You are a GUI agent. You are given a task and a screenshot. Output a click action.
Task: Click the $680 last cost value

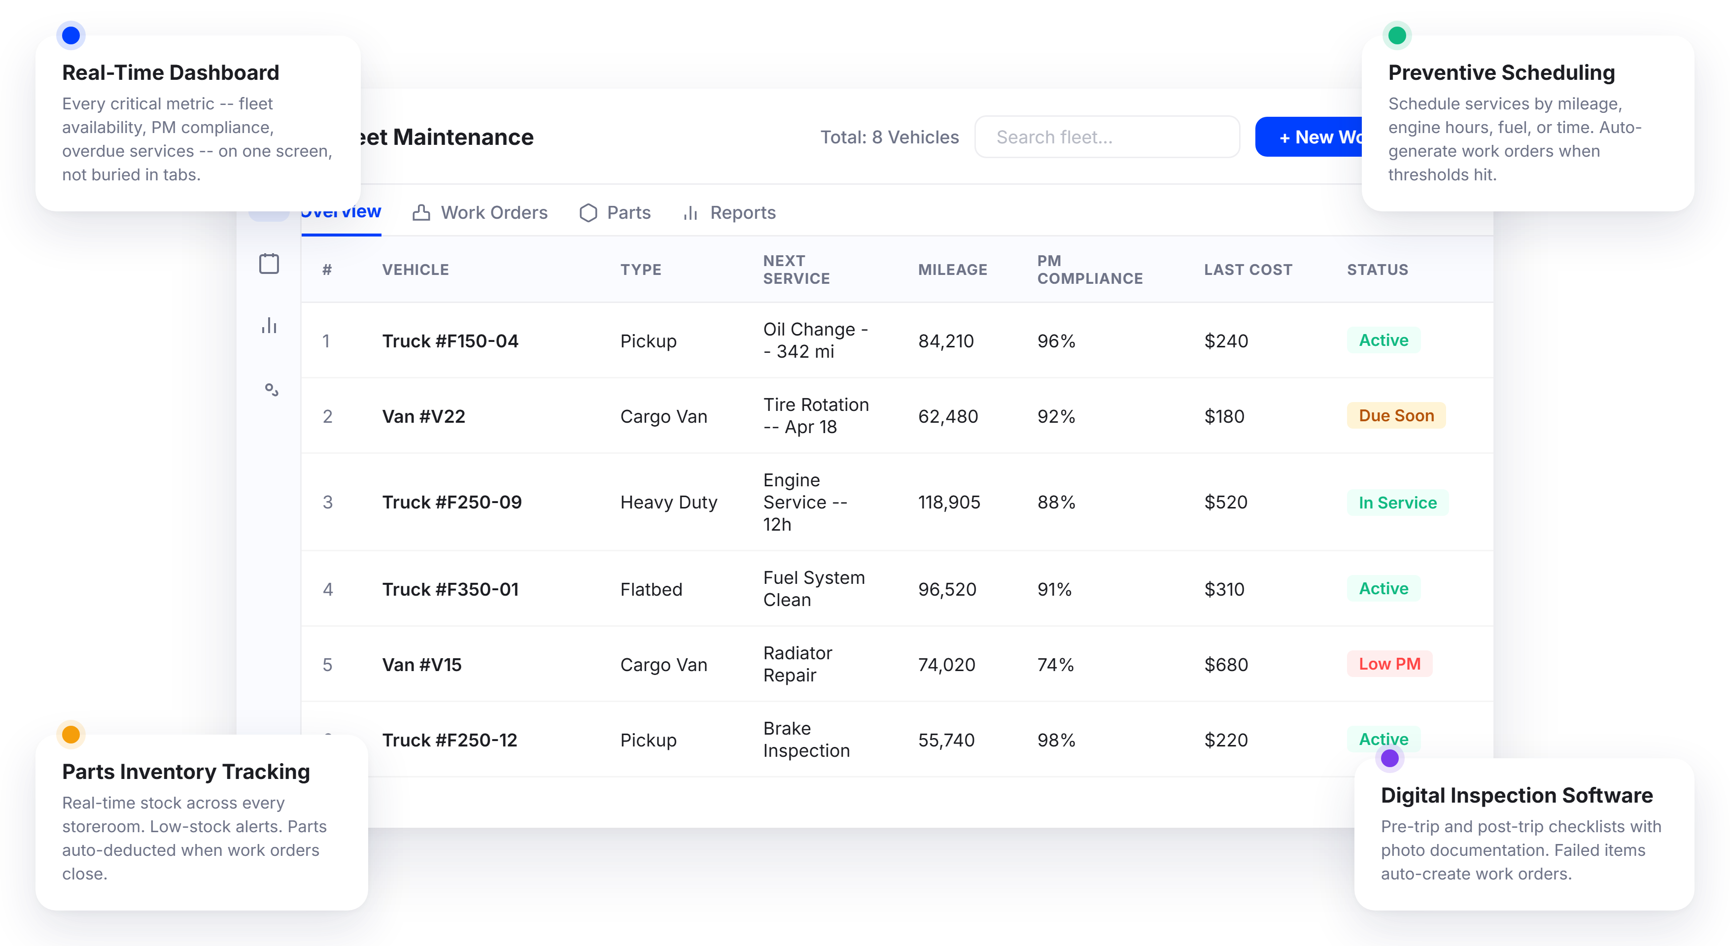(x=1226, y=665)
